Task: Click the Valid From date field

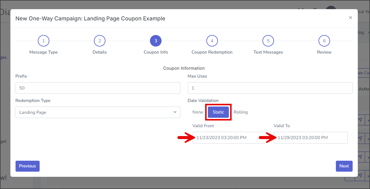Action: point(229,138)
